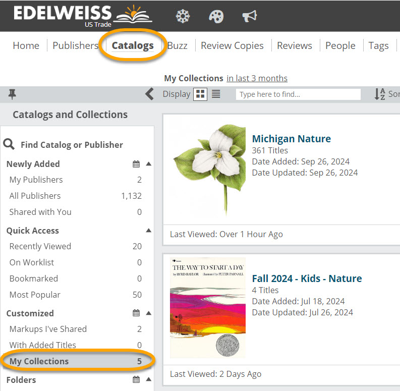Collapse the Folders section
Screen dimensions: 400x391
[x=148, y=379]
